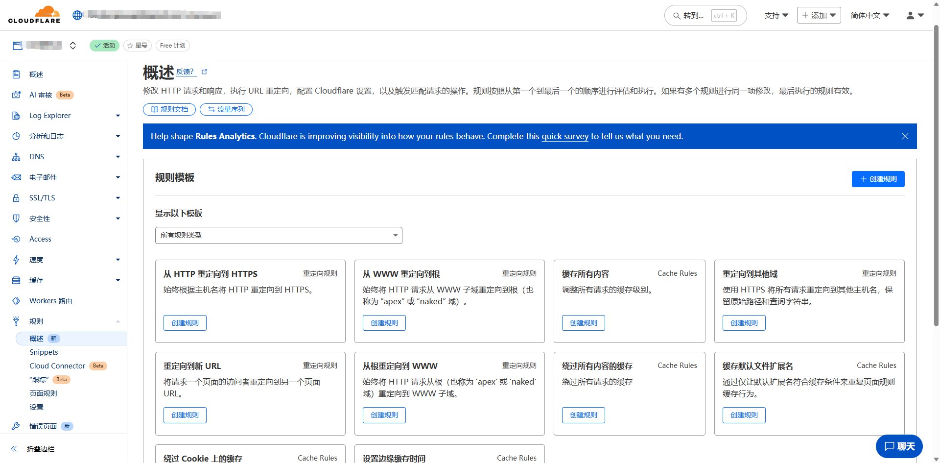Select the 概述 item under 规则
This screenshot has height=463, width=940.
[71, 339]
